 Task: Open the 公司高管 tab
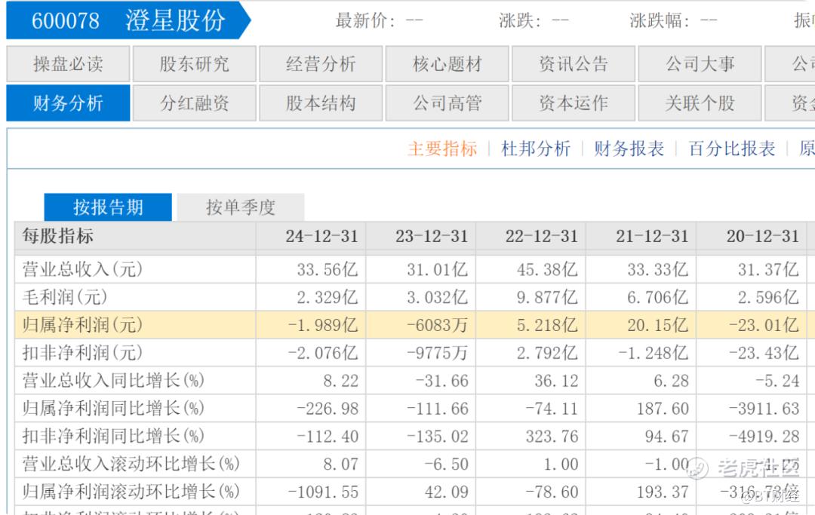coord(447,103)
